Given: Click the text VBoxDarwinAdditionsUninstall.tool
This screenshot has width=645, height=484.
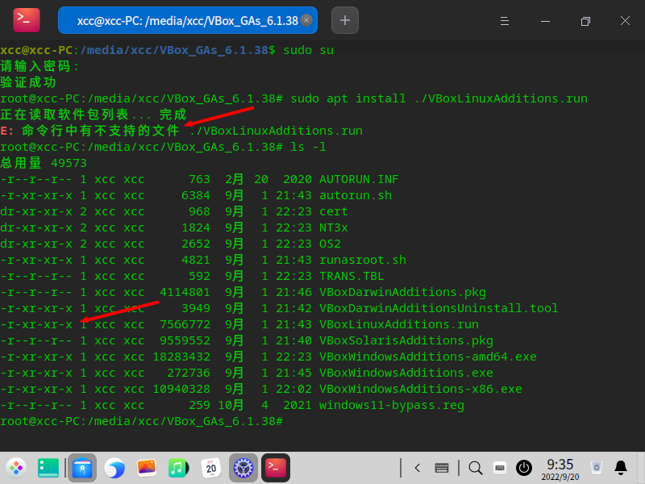Looking at the screenshot, I should click(439, 308).
